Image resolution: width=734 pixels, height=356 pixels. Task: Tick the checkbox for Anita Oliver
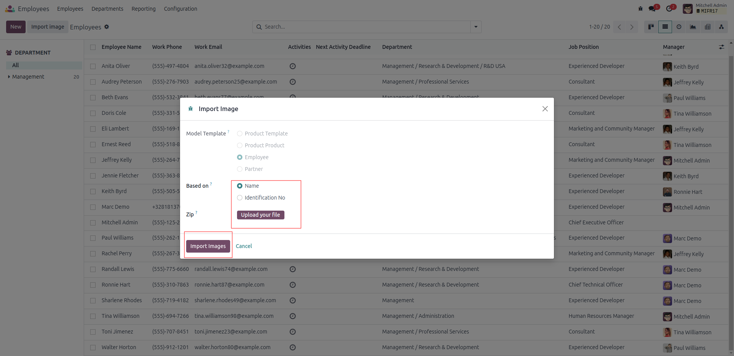point(93,66)
